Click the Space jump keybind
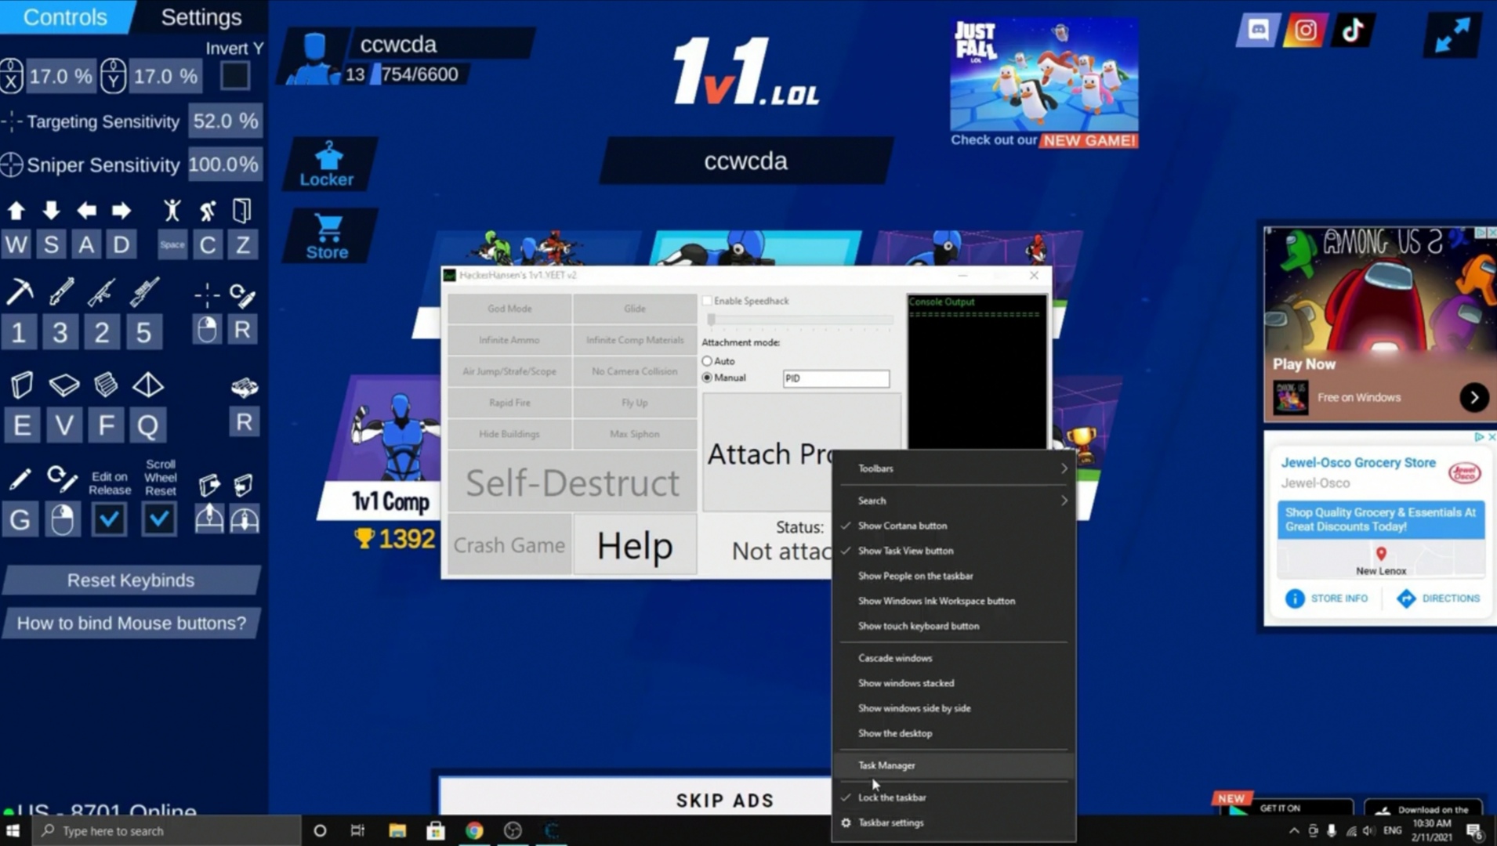The image size is (1497, 846). (172, 244)
